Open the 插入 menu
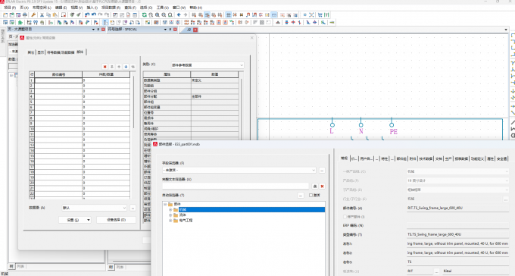The width and height of the screenshot is (515, 276). [92, 8]
